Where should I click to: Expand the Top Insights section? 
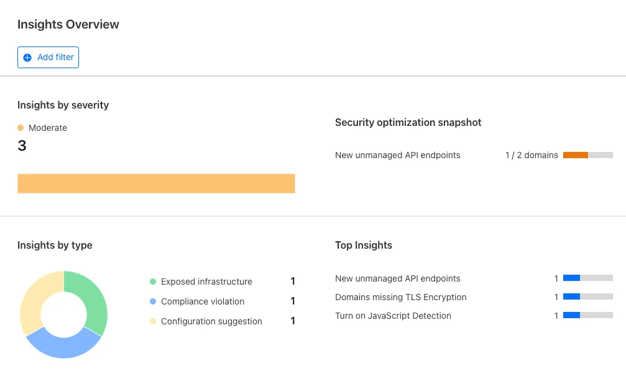click(364, 245)
